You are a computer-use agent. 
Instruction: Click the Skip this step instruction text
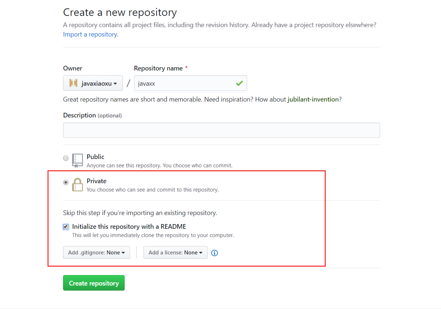[x=140, y=213]
